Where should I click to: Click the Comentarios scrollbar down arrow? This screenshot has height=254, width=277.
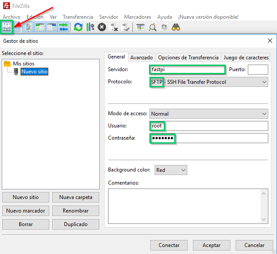pos(264,220)
